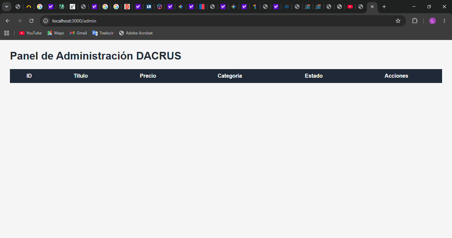This screenshot has width=452, height=238.
Task: Minimize the Chrome window
Action: coord(414,7)
